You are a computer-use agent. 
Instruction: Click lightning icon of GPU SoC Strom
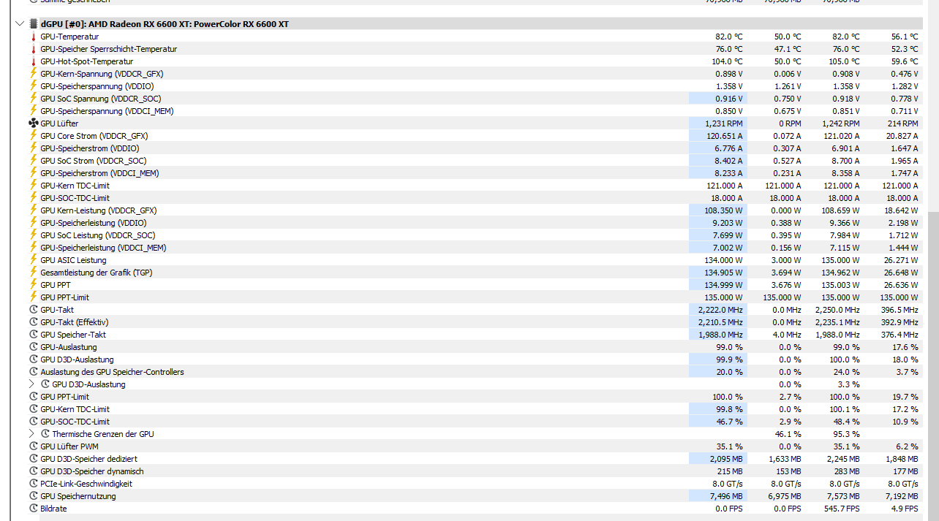[x=33, y=161]
